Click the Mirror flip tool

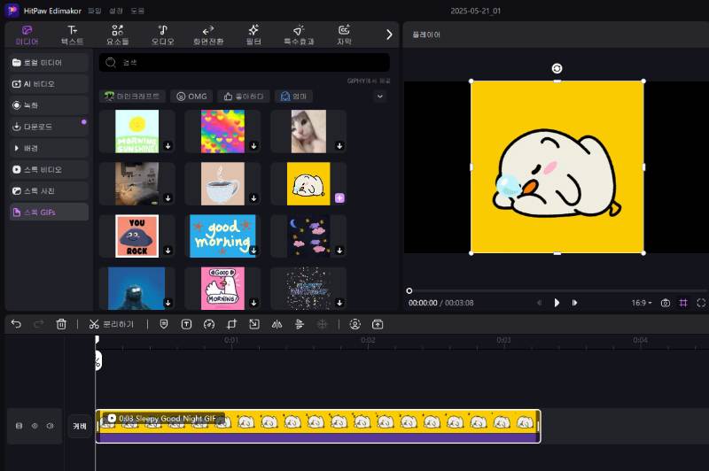click(x=277, y=324)
